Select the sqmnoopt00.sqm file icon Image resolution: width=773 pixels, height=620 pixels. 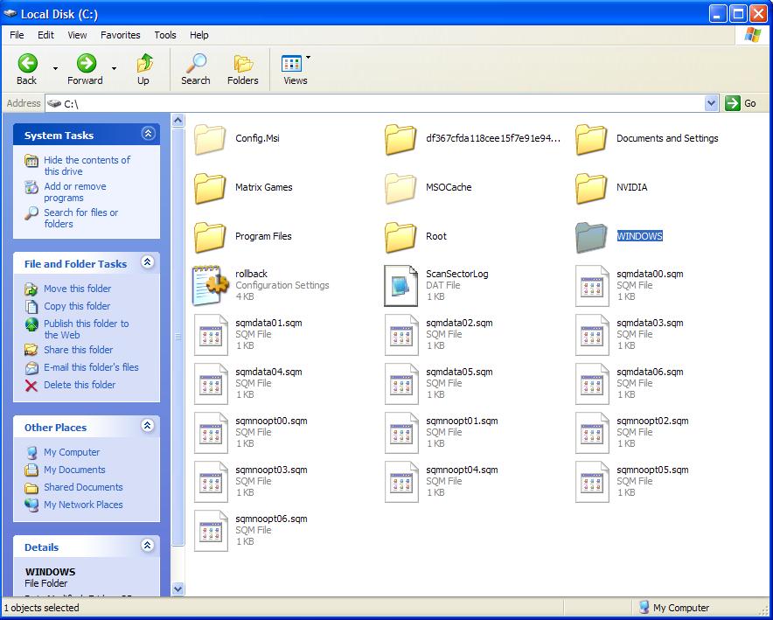pyautogui.click(x=211, y=432)
